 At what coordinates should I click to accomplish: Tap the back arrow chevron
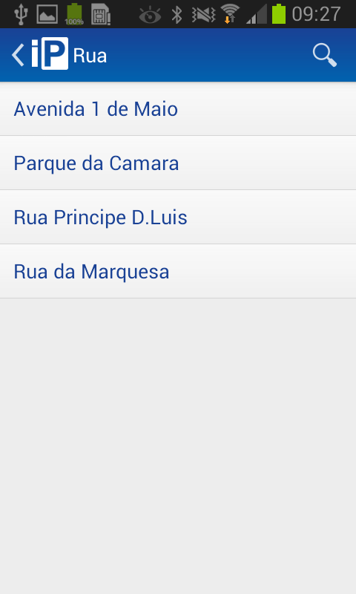[x=18, y=55]
